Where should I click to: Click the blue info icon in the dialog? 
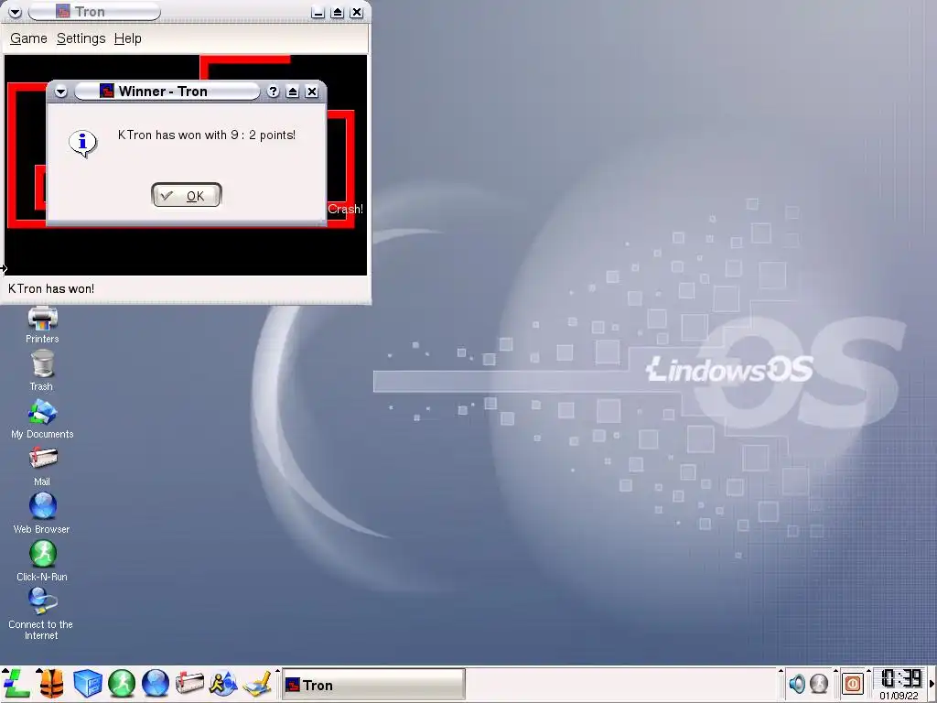(82, 144)
